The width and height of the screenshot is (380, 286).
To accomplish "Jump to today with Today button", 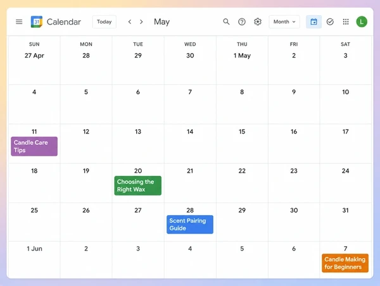I will click(x=104, y=22).
